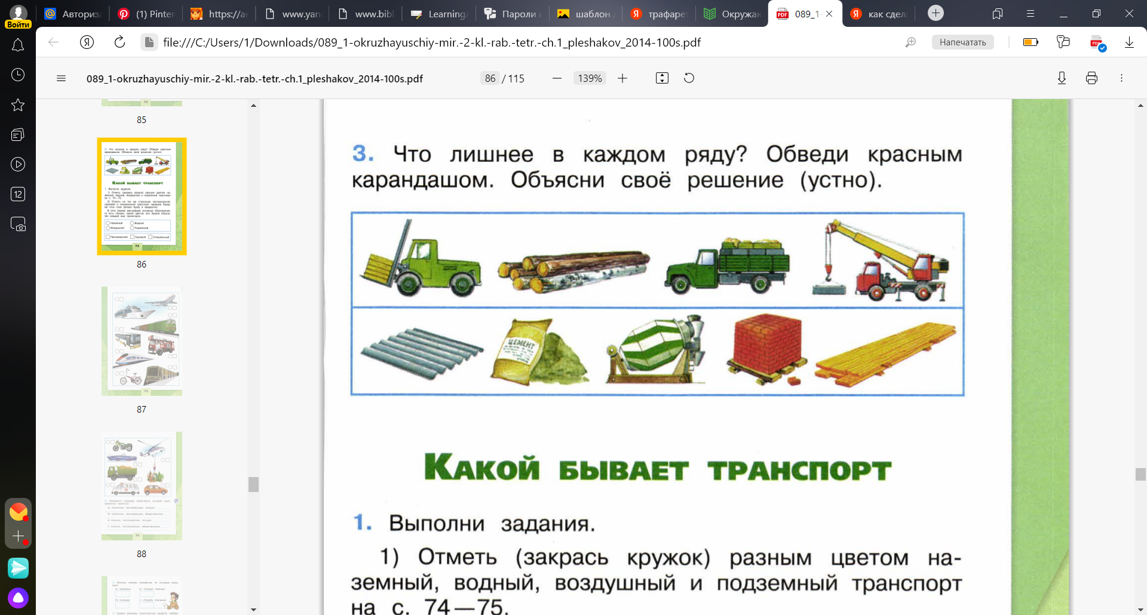The width and height of the screenshot is (1147, 615).
Task: Open browser downloads arrow
Action: pos(1129,42)
